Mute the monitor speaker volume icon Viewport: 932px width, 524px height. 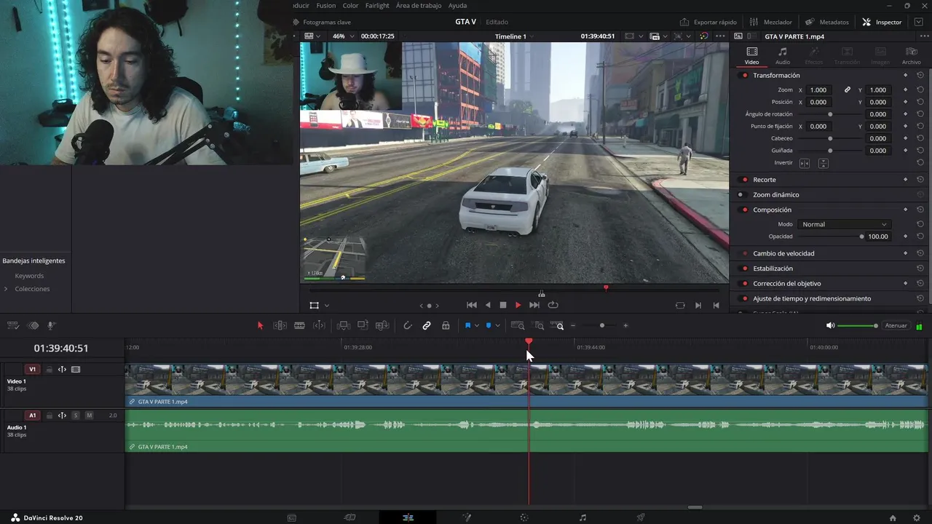(830, 325)
